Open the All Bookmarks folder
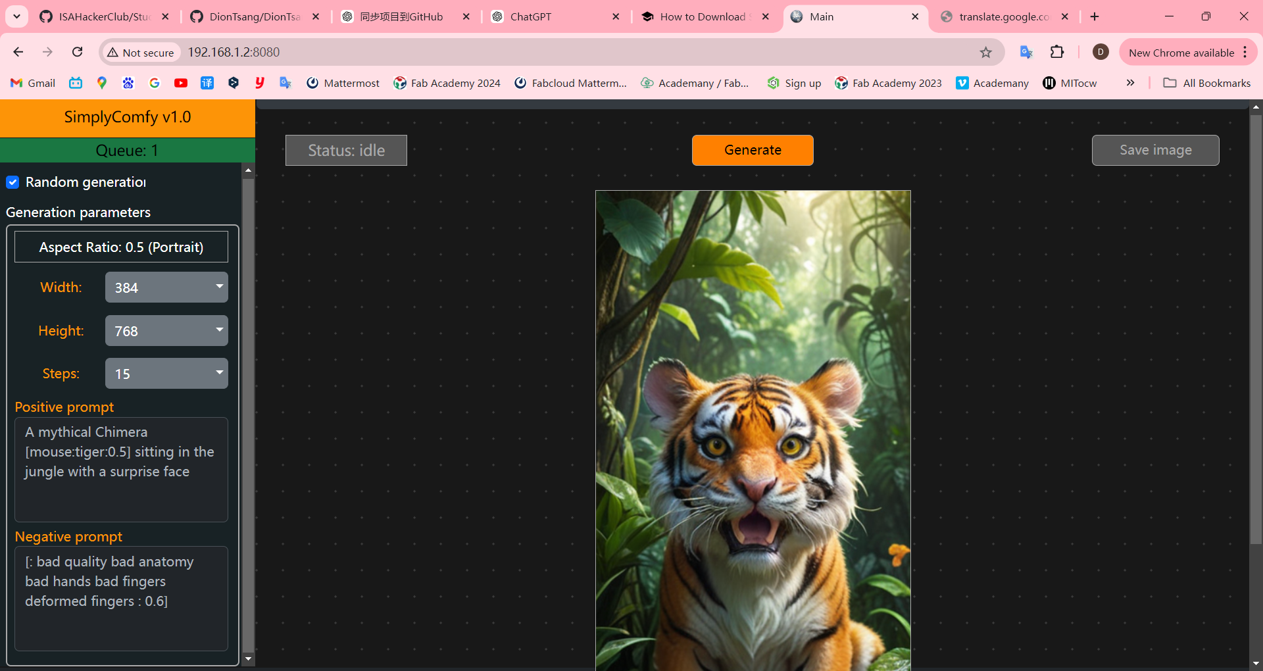The width and height of the screenshot is (1263, 671). click(1207, 83)
